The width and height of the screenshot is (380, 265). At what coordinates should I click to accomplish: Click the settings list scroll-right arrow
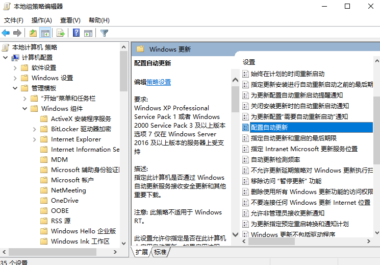[x=369, y=242]
